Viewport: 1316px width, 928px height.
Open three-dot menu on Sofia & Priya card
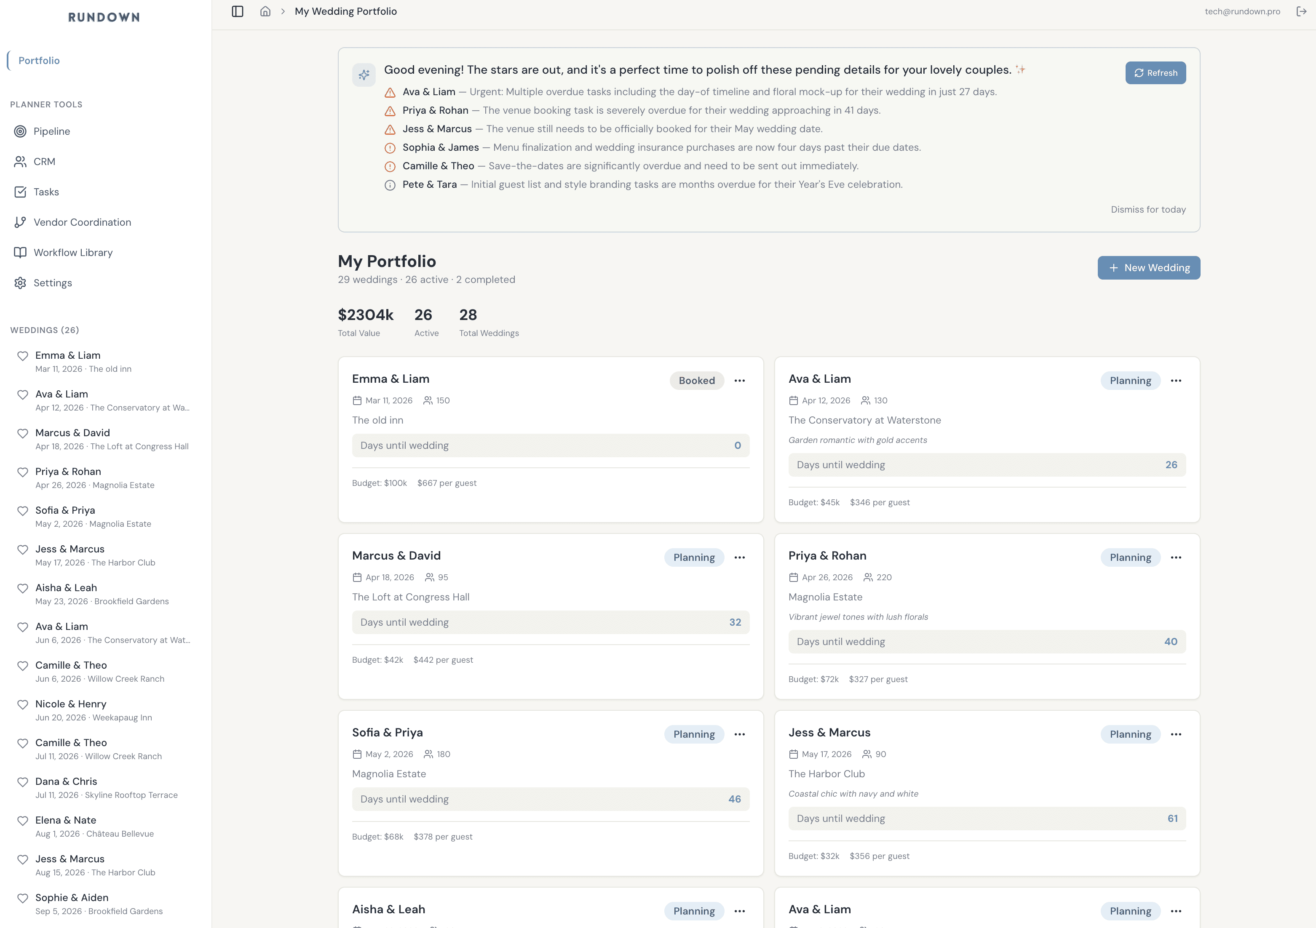coord(739,734)
